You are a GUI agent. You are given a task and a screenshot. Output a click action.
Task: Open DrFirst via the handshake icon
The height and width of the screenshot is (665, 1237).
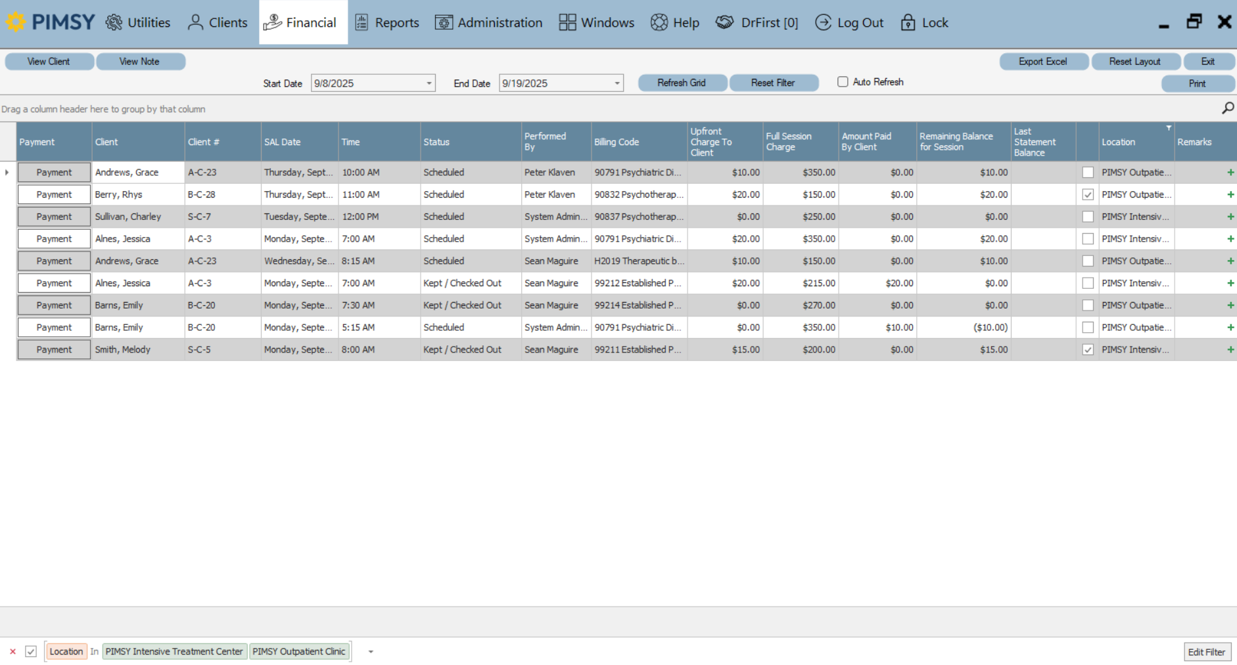pyautogui.click(x=725, y=22)
